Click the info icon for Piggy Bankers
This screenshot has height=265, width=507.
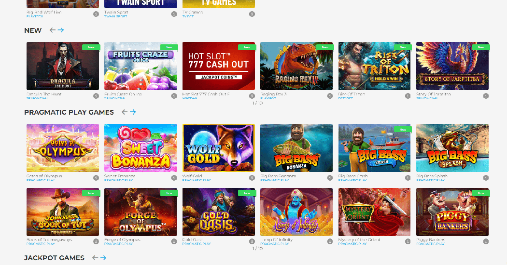click(x=486, y=241)
